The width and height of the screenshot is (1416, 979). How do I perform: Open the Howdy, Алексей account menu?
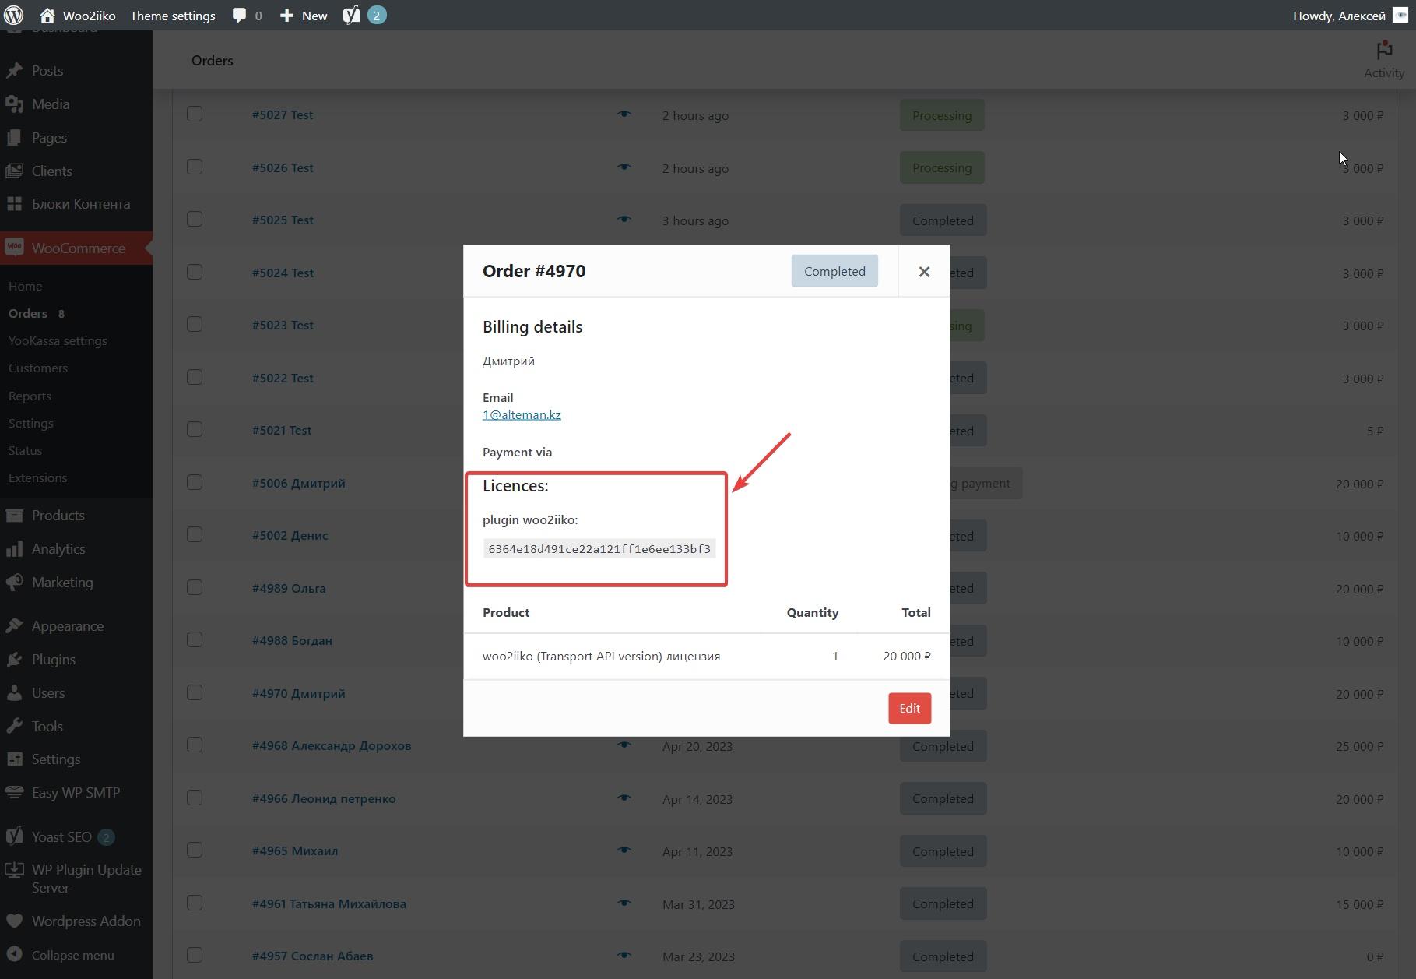[1350, 16]
